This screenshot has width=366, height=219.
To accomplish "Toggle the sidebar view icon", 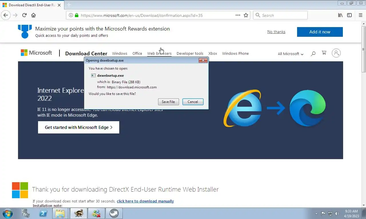I will pyautogui.click(x=349, y=15).
